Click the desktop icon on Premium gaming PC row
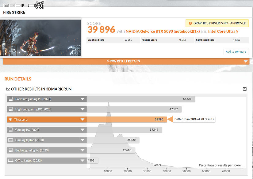 [x=11, y=99]
